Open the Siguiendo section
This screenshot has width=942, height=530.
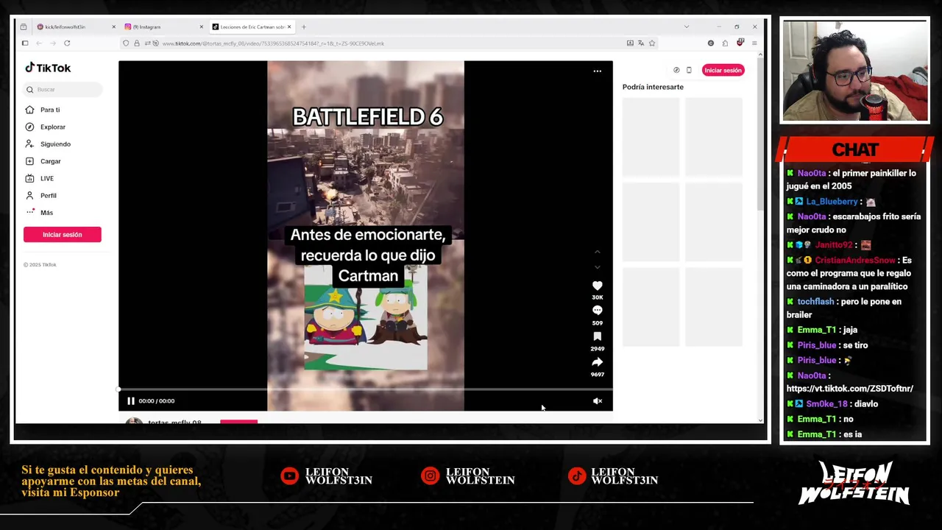click(49, 144)
